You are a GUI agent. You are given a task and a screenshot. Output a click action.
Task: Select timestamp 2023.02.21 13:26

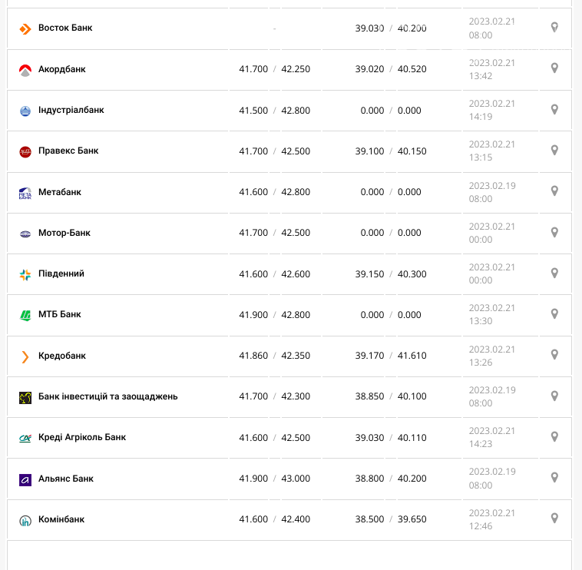coord(492,356)
